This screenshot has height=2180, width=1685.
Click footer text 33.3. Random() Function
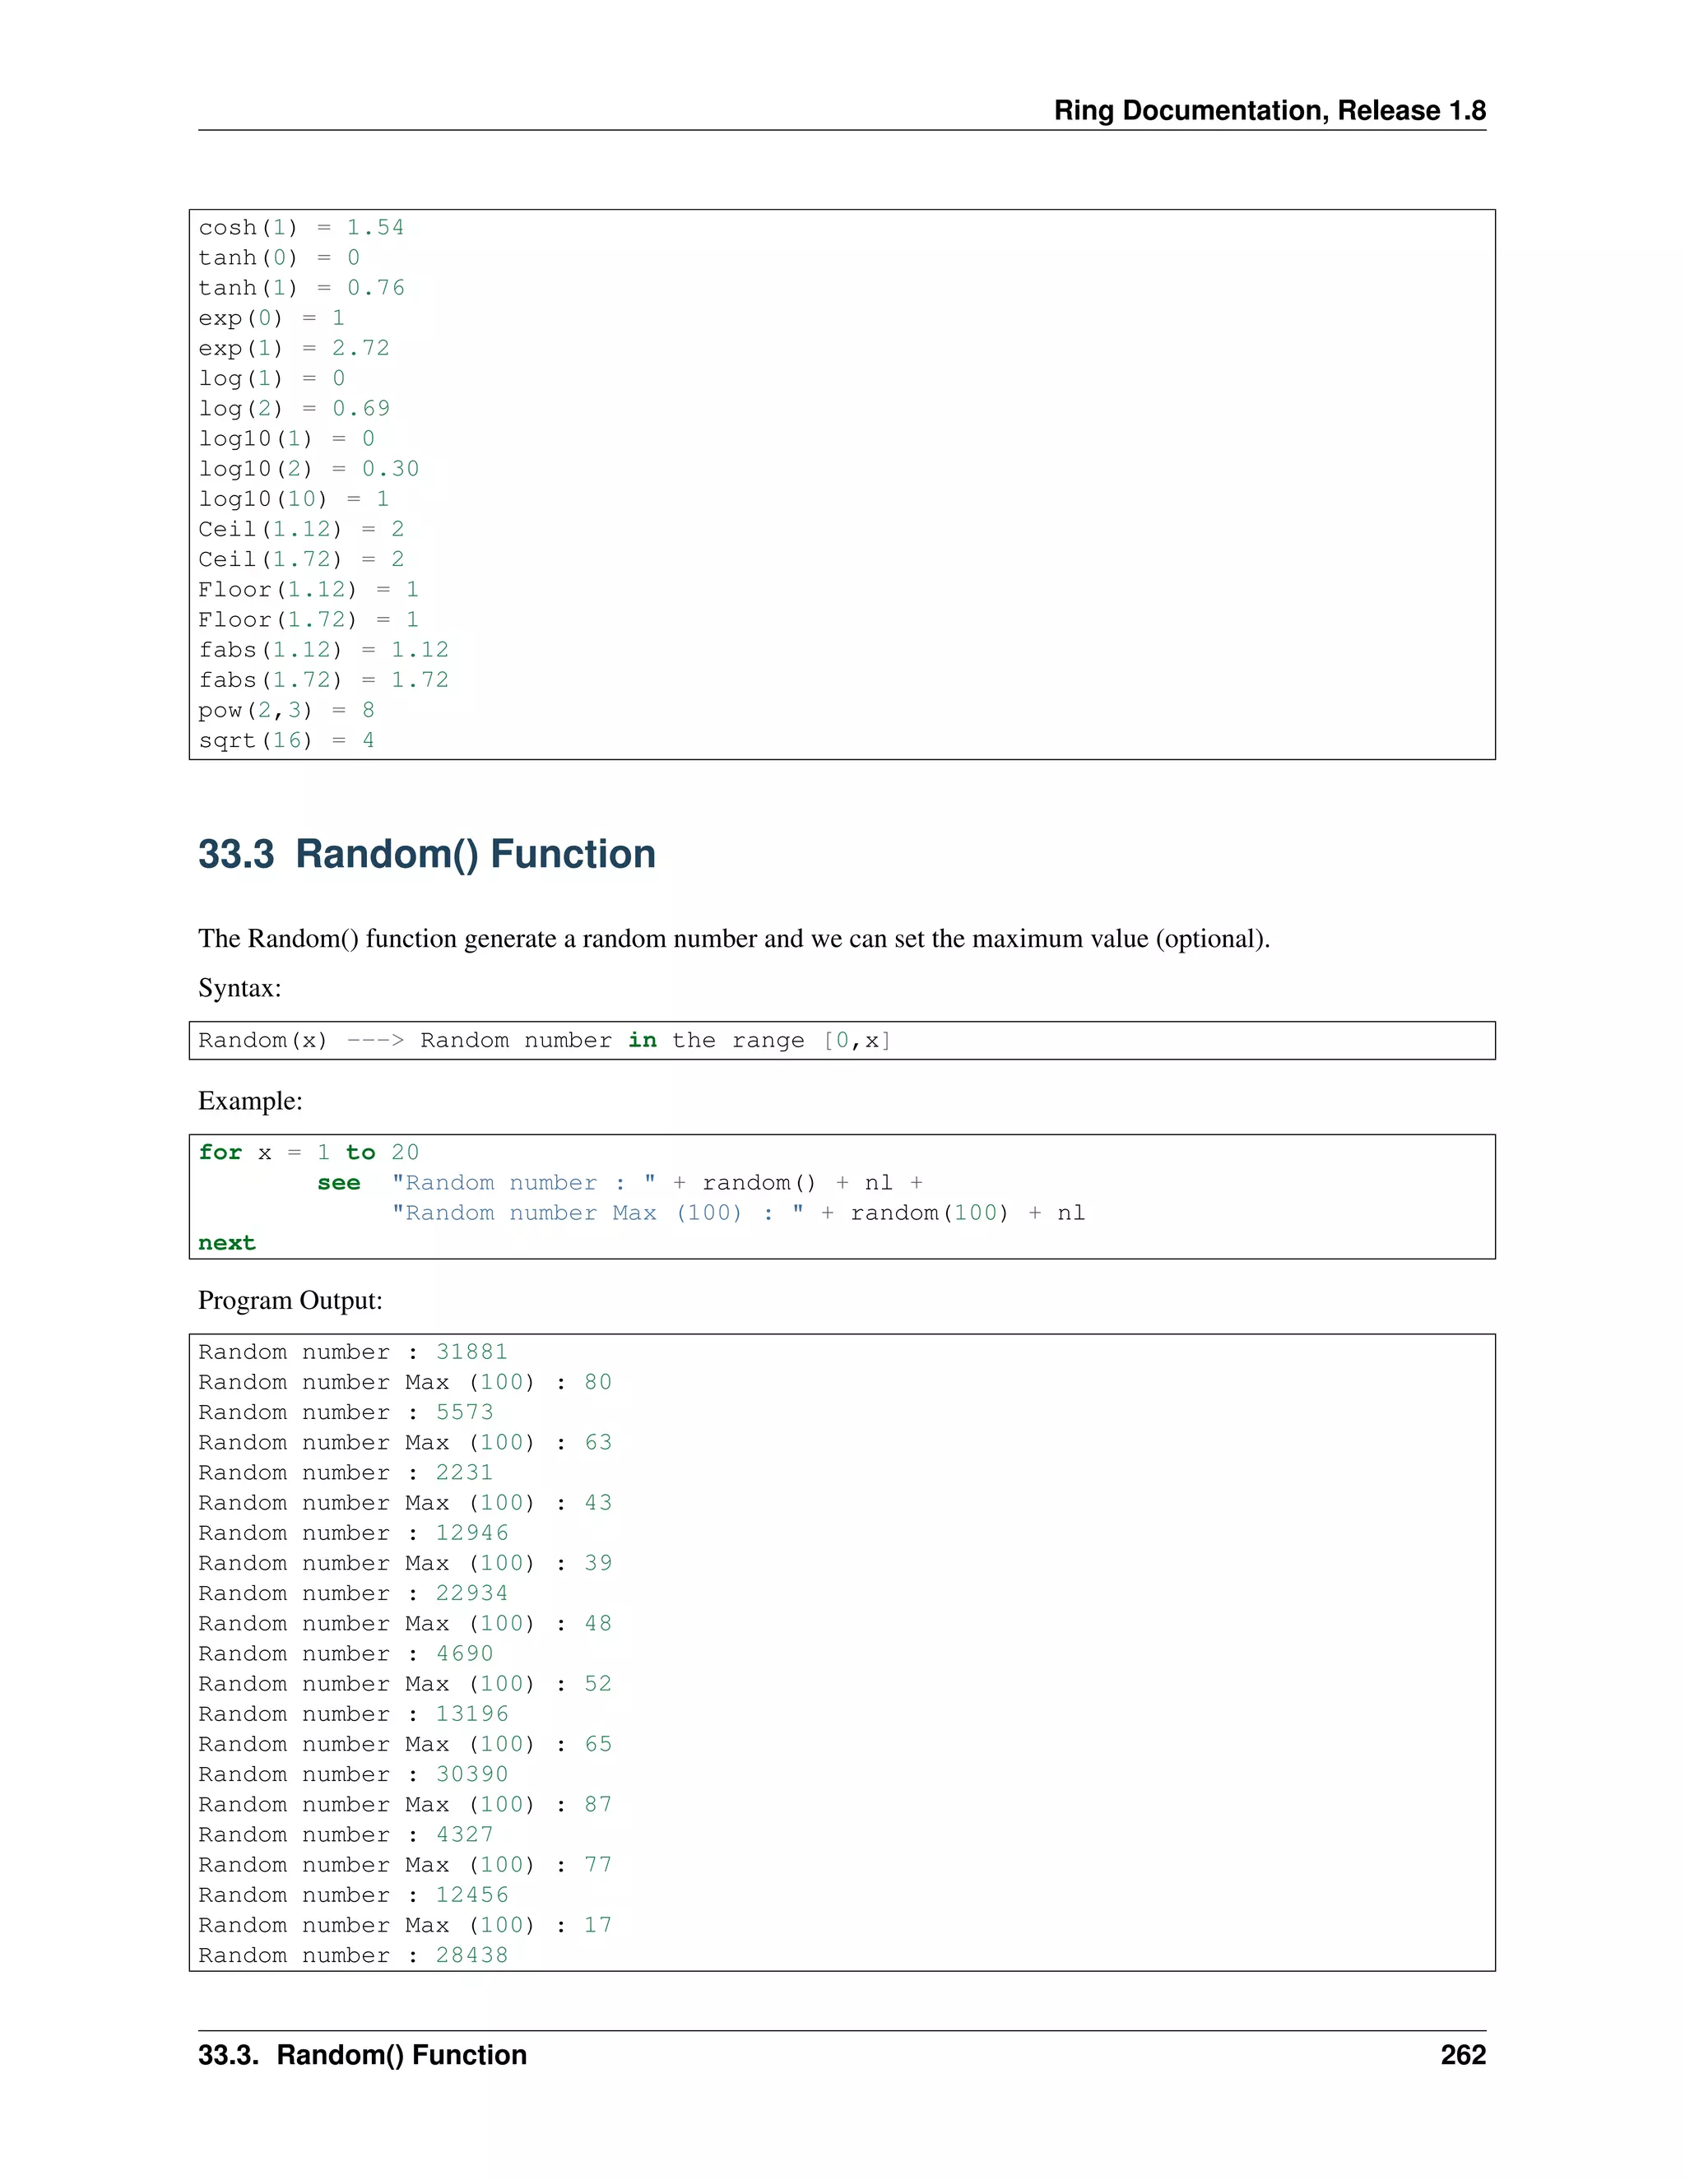pyautogui.click(x=362, y=2054)
